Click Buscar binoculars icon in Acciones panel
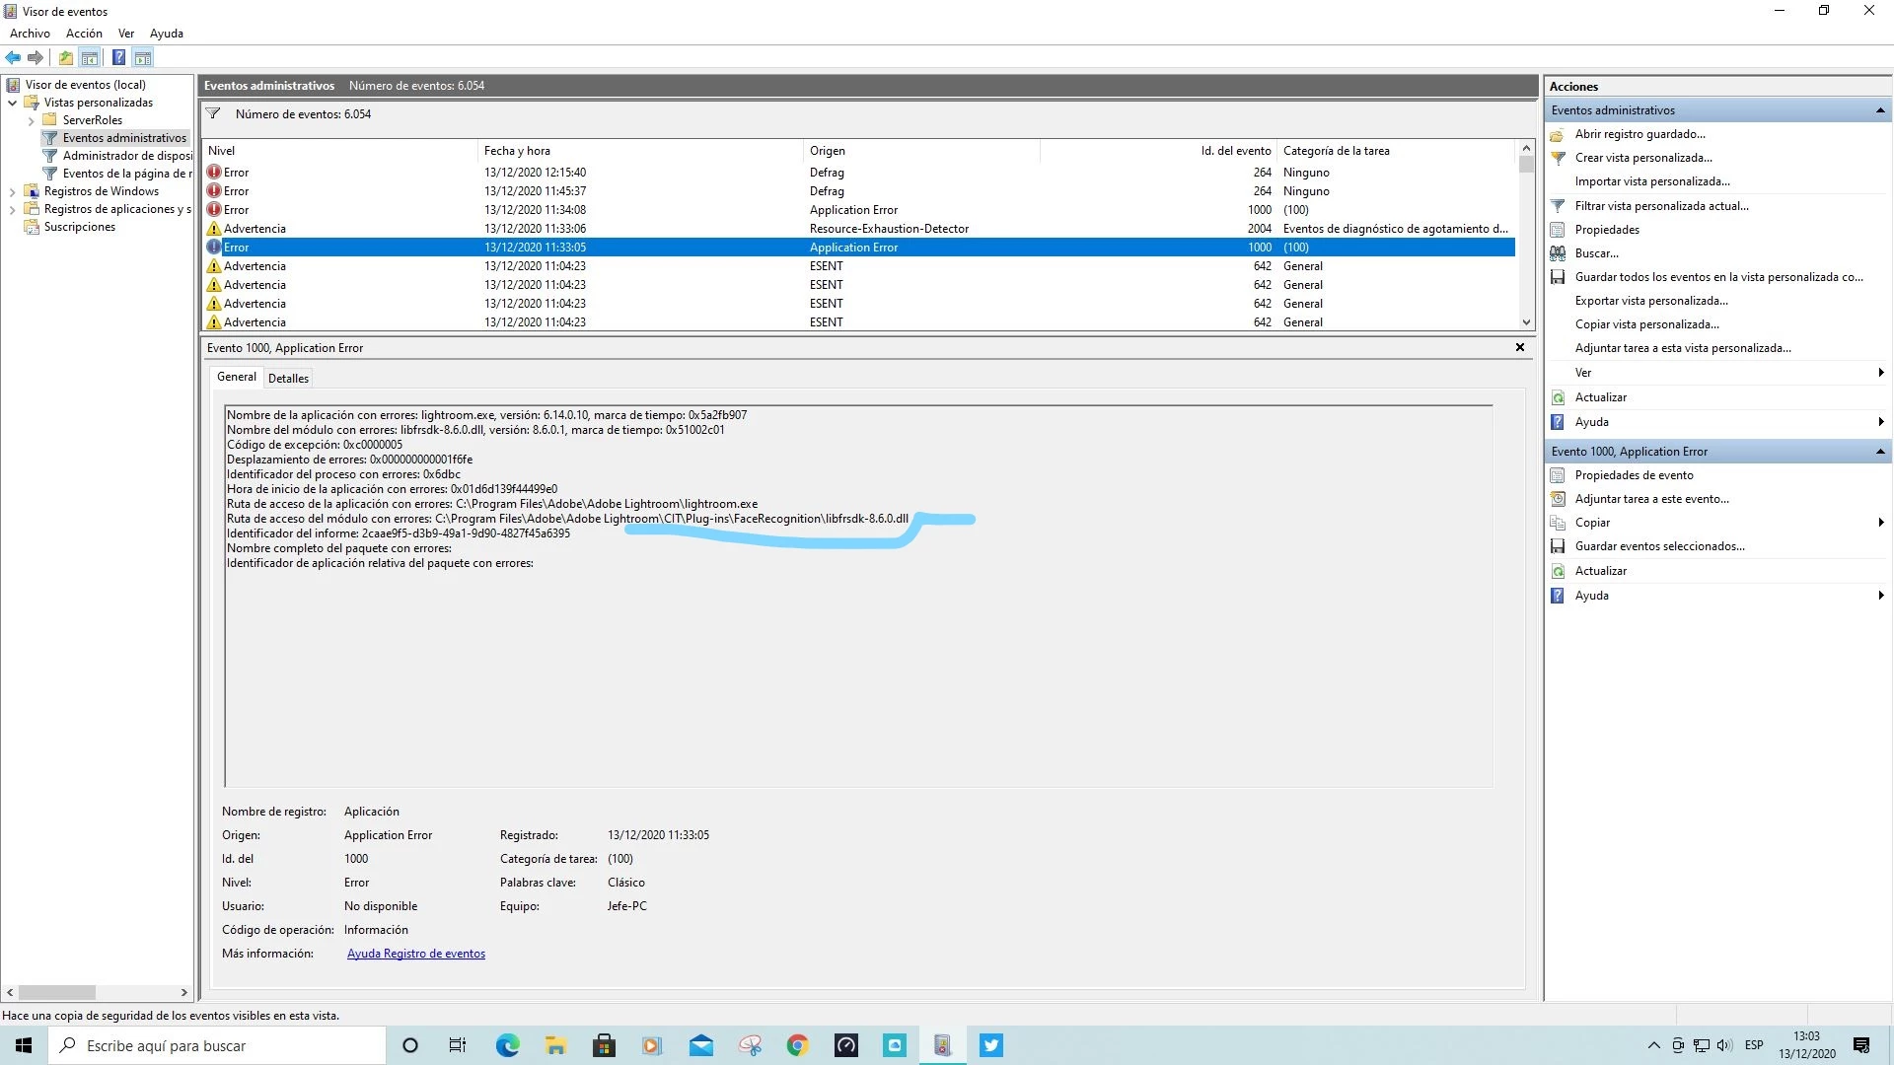This screenshot has width=1894, height=1065. click(x=1558, y=253)
